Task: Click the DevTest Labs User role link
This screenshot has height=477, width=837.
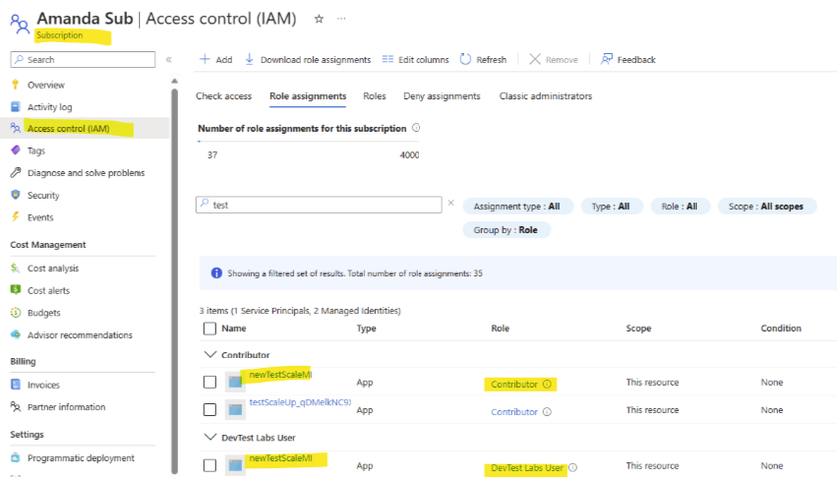Action: [x=527, y=467]
